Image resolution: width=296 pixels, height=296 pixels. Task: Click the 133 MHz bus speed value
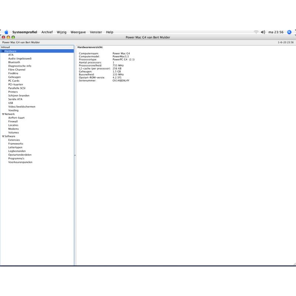[x=118, y=75]
